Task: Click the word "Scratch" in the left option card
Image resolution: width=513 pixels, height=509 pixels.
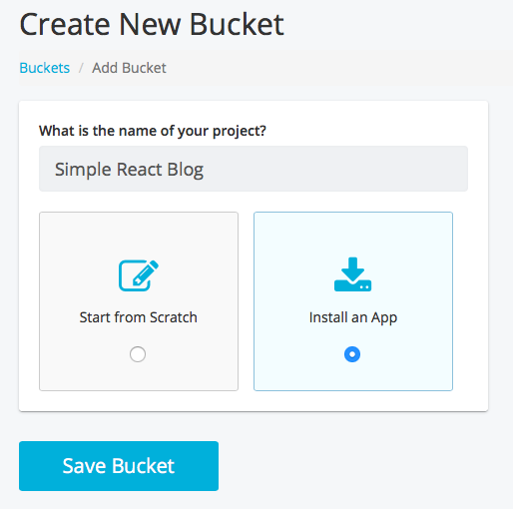Action: (x=174, y=317)
